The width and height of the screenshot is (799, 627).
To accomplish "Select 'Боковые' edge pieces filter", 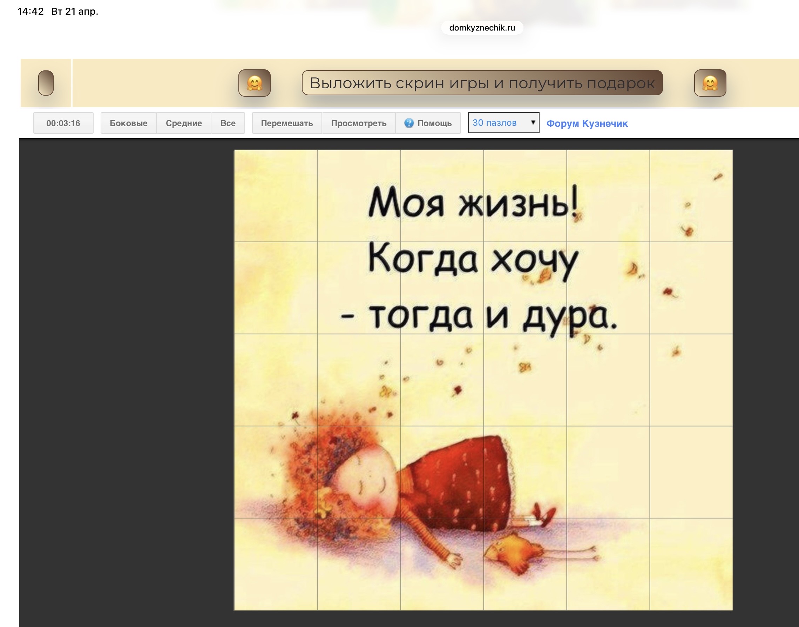I will coord(128,123).
